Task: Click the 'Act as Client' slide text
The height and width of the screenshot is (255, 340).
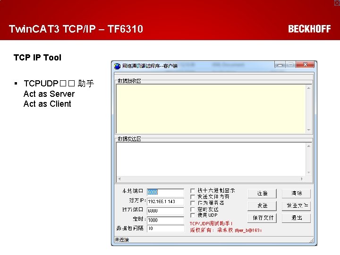Action: click(47, 104)
